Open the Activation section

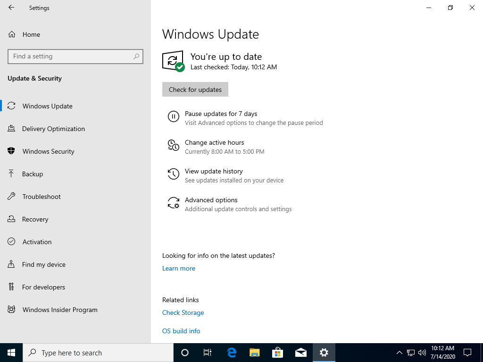[x=75, y=242]
